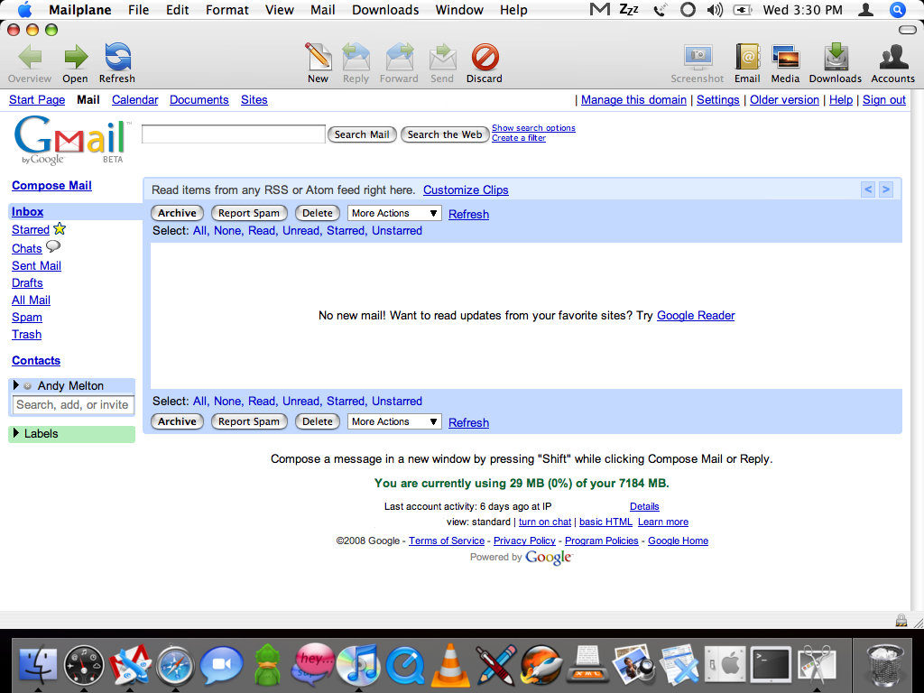Click the Open toolbar icon
This screenshot has height=693, width=924.
76,58
